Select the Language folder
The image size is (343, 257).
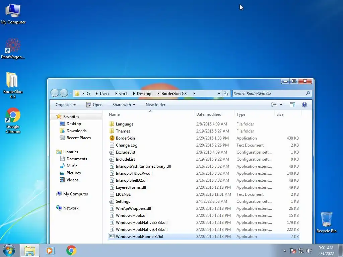pos(204,124)
